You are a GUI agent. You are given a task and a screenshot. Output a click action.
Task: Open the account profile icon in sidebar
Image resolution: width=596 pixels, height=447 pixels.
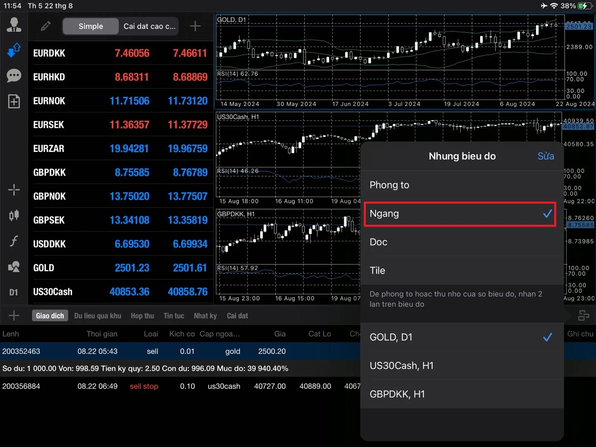(x=14, y=25)
